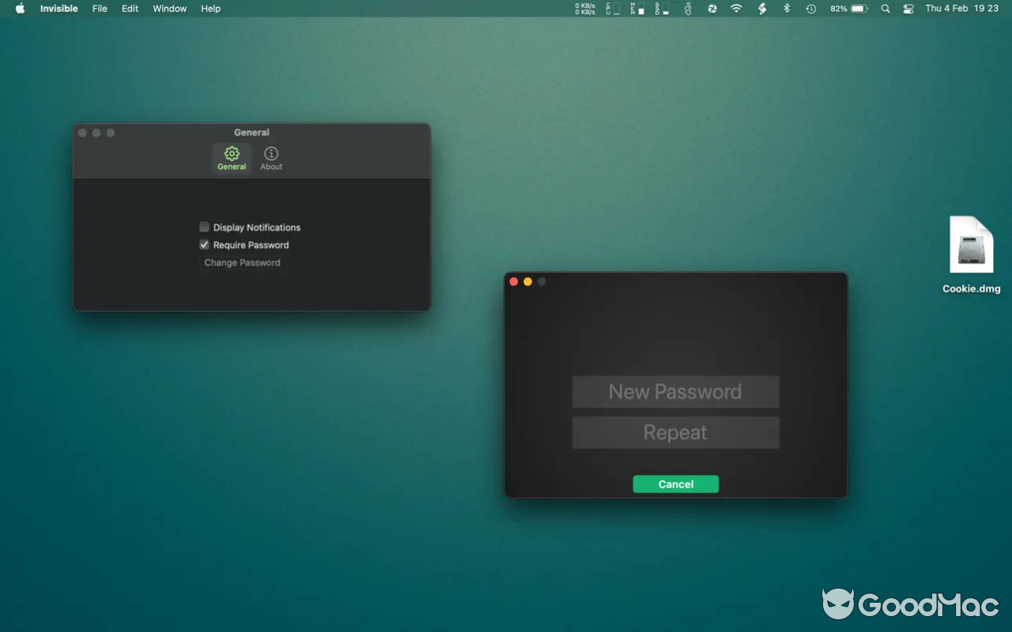Enable Display Notifications
1012x632 pixels.
click(x=204, y=227)
